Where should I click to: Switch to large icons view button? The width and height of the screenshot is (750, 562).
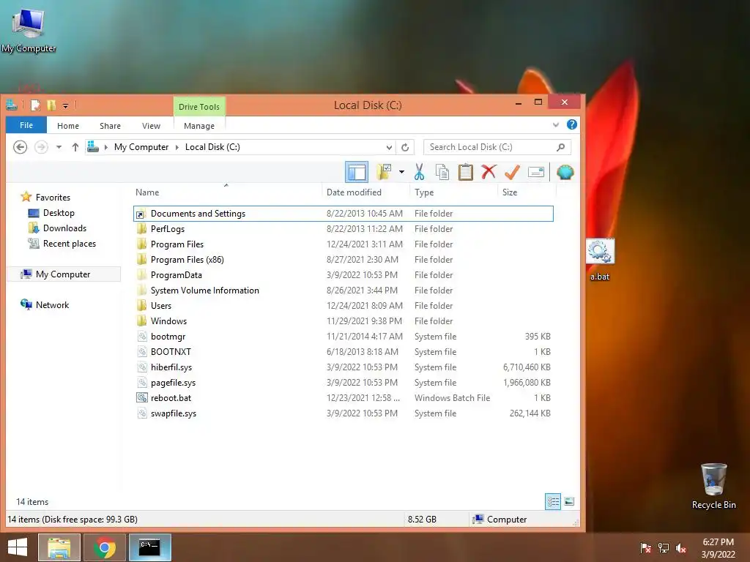click(x=569, y=501)
